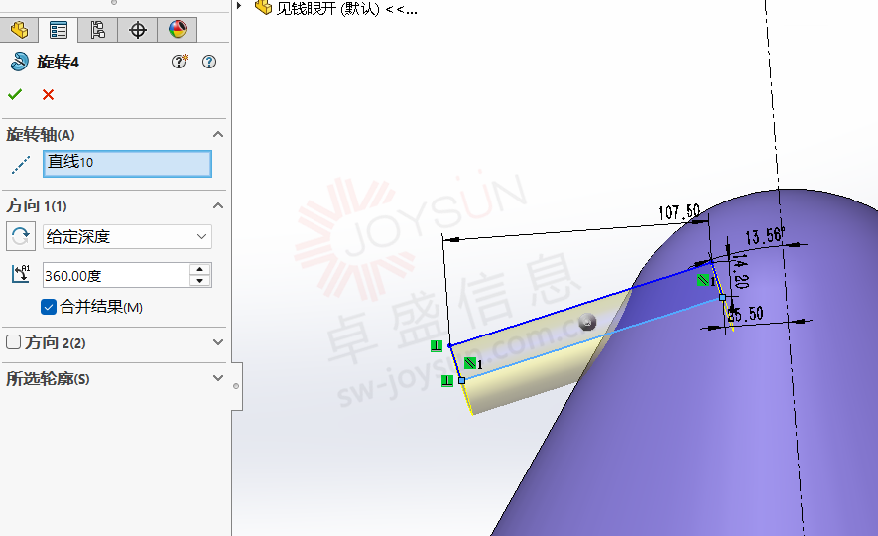Uncheck the 合并结果 merge result checkbox
Viewport: 878px width, 536px height.
click(49, 307)
